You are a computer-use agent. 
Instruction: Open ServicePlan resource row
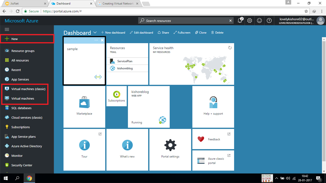pyautogui.click(x=127, y=61)
